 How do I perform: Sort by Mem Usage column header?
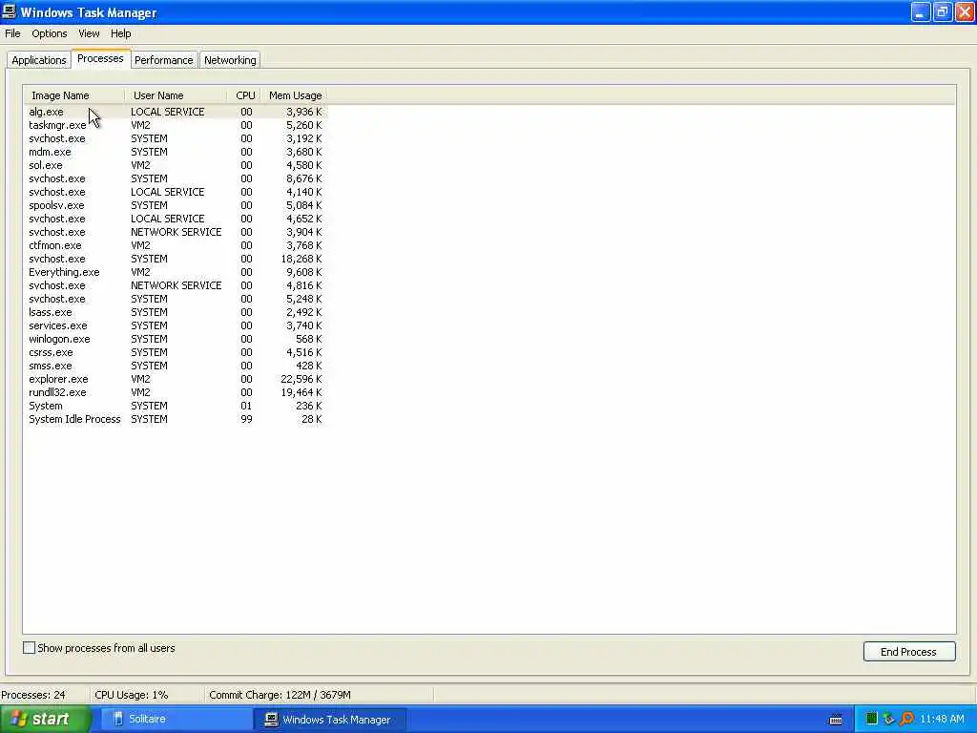294,95
